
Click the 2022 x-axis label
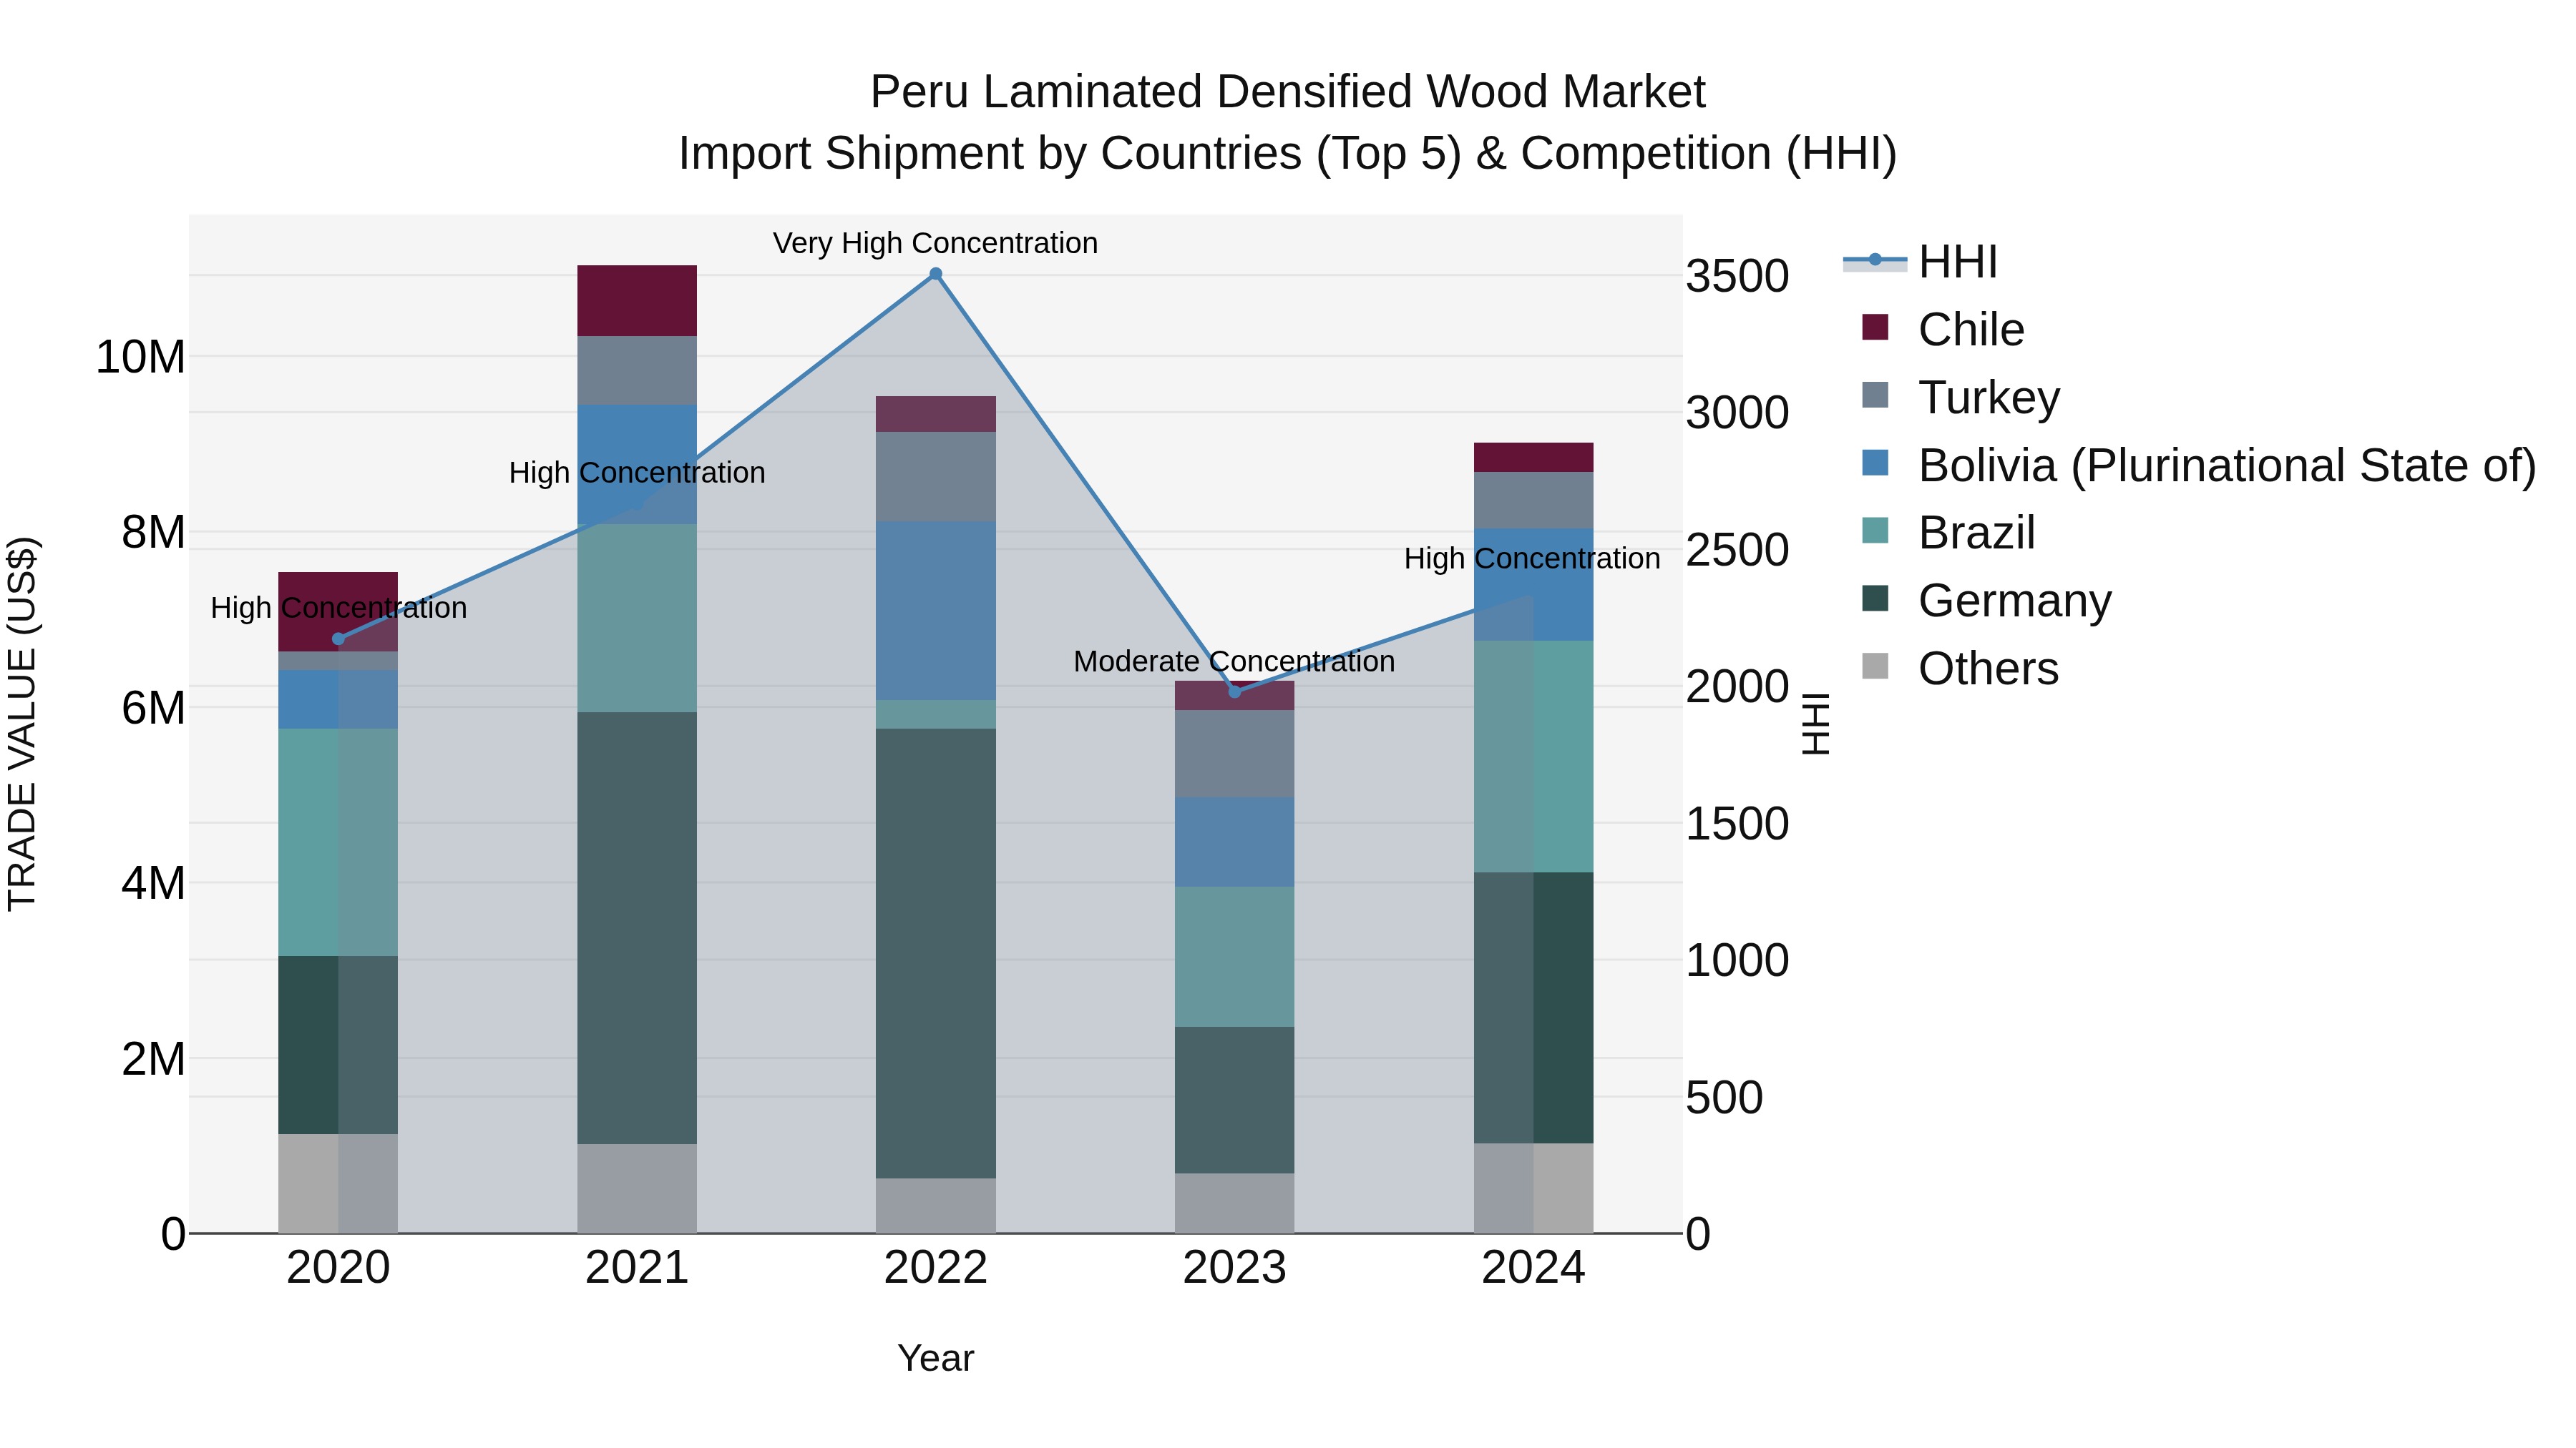coord(936,1268)
